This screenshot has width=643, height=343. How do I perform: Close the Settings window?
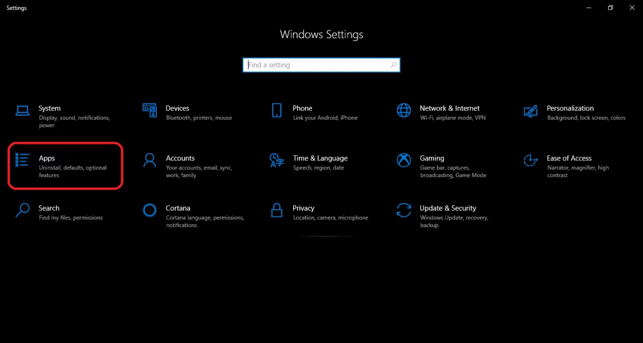tap(632, 7)
